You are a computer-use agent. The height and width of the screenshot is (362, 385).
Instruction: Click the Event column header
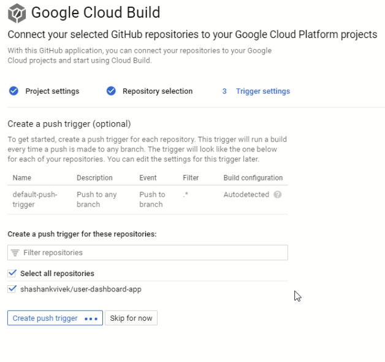[x=149, y=178]
